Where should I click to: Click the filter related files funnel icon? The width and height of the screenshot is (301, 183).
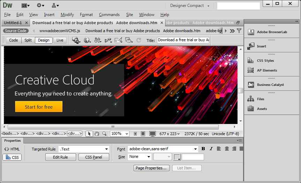coord(239,31)
